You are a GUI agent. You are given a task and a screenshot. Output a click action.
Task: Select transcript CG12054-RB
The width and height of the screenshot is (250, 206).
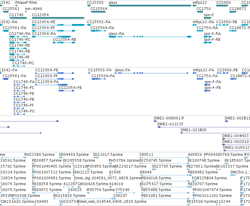(64, 43)
